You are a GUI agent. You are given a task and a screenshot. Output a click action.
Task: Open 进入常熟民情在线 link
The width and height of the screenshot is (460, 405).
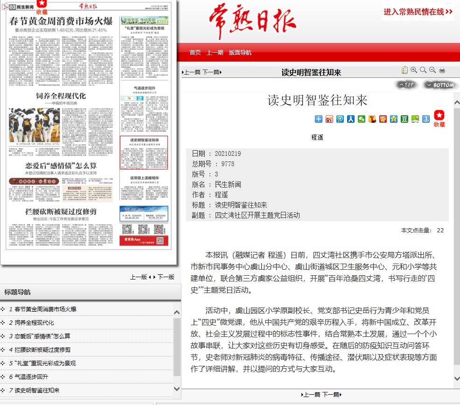coord(418,12)
